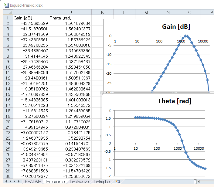Select cell K1 under column K
Screen dimensions: 214x187
(102, 17)
